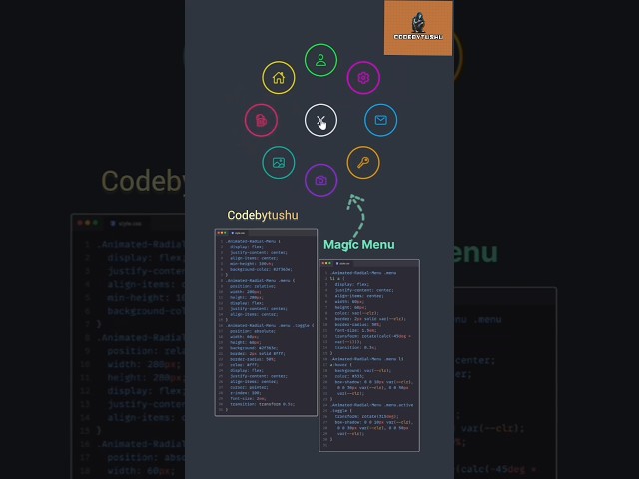This screenshot has height=479, width=639.
Task: Click the orange key icon
Action: click(x=363, y=162)
